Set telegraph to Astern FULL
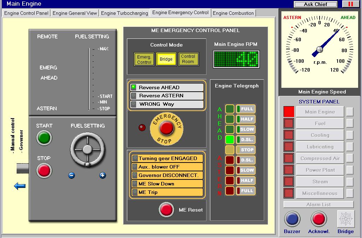Image resolution: width=362 pixels, height=238 pixels. point(246,191)
